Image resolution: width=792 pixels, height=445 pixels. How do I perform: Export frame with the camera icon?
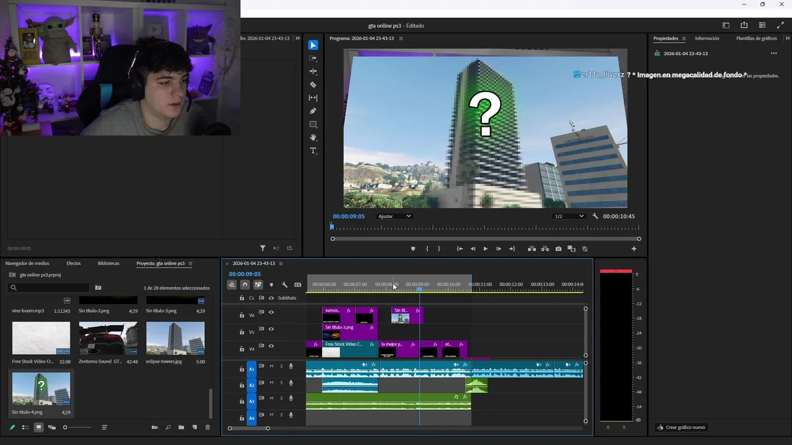pyautogui.click(x=558, y=249)
